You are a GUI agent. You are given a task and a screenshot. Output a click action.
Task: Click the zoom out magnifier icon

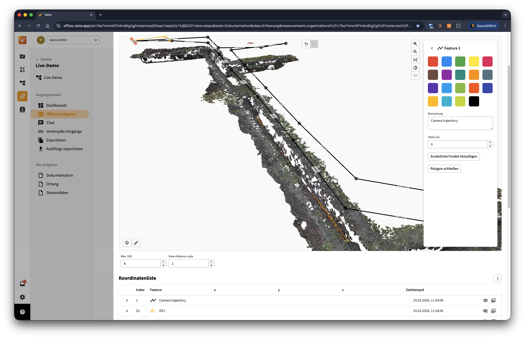click(415, 52)
